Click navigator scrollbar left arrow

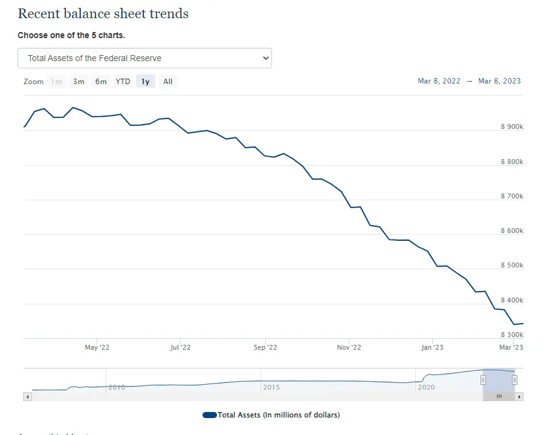27,396
